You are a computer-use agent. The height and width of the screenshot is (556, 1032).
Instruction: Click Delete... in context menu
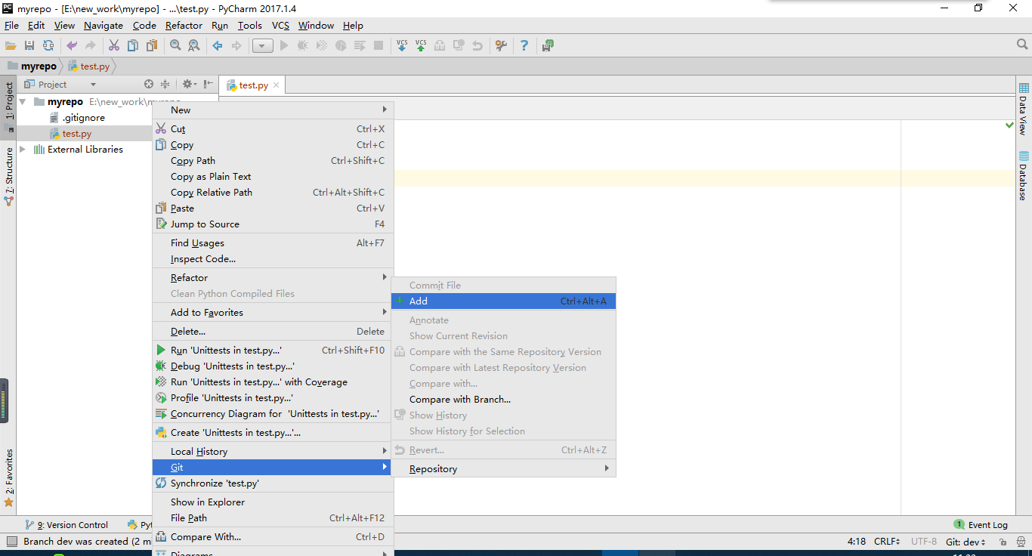coord(273,331)
